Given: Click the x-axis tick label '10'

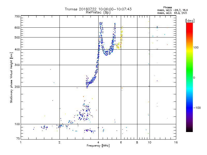Looking at the screenshot, I should (x=150, y=142).
